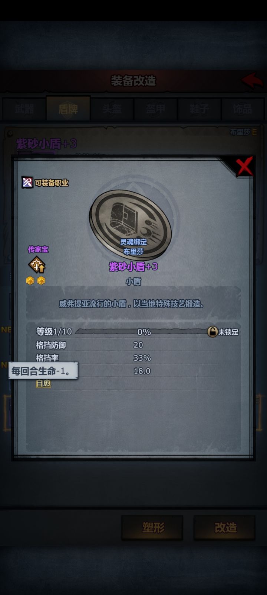
Task: Tap the second gold star gem icon
Action: click(41, 281)
